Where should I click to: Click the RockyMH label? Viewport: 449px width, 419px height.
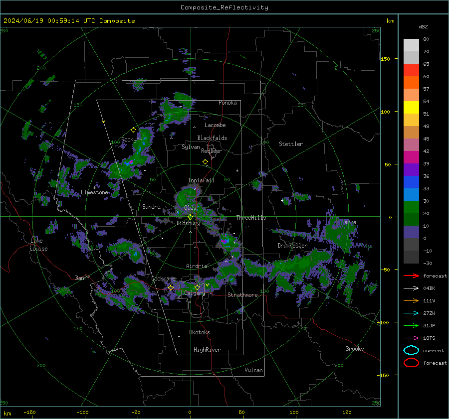(132, 140)
